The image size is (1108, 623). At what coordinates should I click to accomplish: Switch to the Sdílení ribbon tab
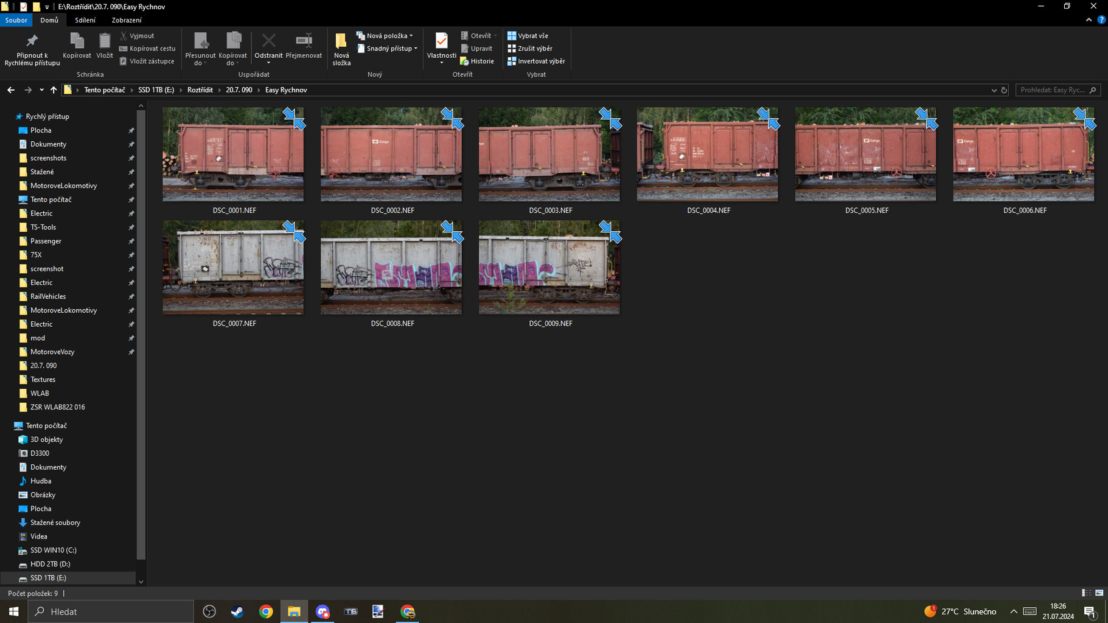(x=85, y=20)
